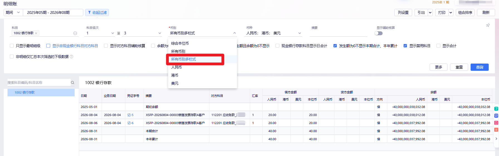Image resolution: width=499 pixels, height=156 pixels.
Task: Select 综合本位币 from currency list
Action: click(202, 43)
